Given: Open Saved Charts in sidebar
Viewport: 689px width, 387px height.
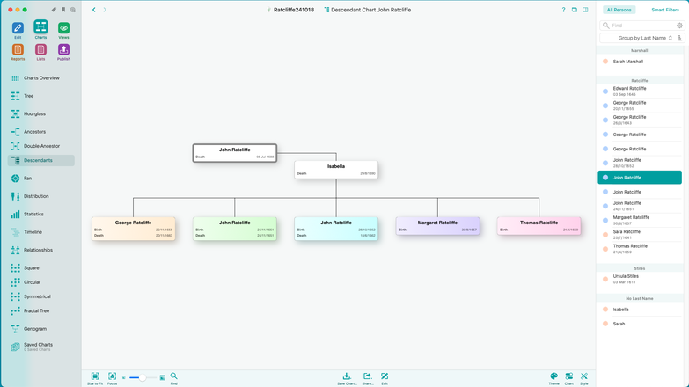Looking at the screenshot, I should tap(40, 347).
